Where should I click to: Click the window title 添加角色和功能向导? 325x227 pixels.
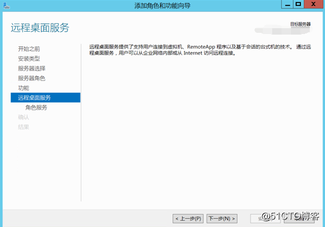pos(162,6)
